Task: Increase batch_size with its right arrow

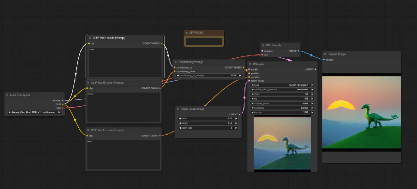Action: 236,128
